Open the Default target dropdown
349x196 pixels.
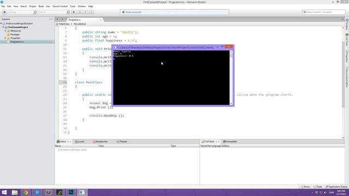click(53, 12)
